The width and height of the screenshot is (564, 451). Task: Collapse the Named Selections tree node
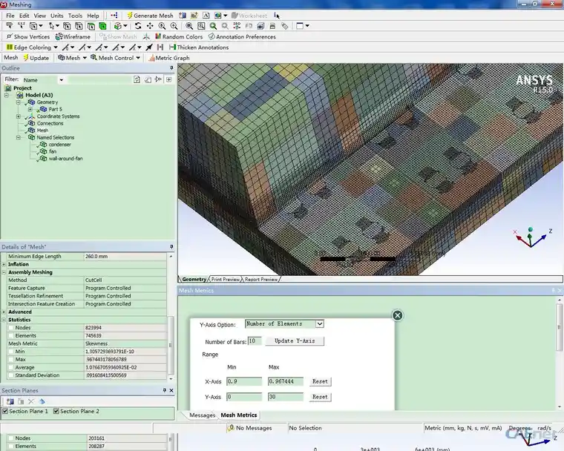[x=18, y=137]
